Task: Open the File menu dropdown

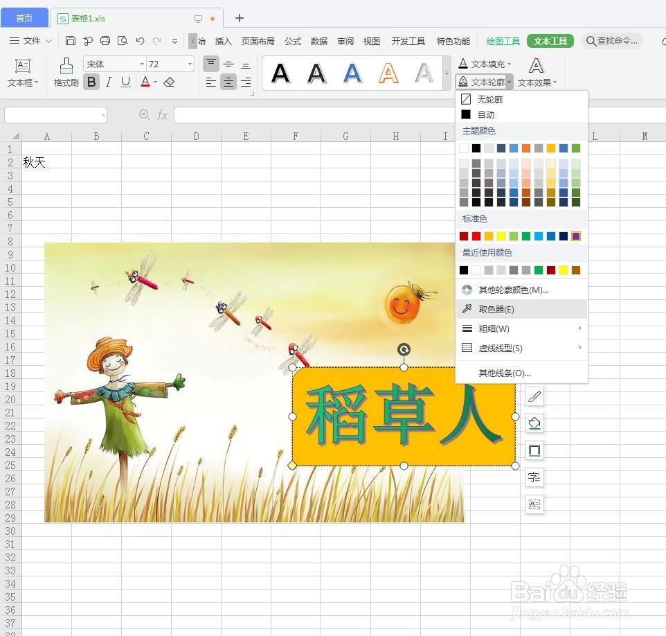Action: tap(30, 41)
